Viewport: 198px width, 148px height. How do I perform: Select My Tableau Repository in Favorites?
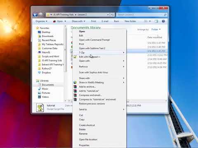(52, 44)
